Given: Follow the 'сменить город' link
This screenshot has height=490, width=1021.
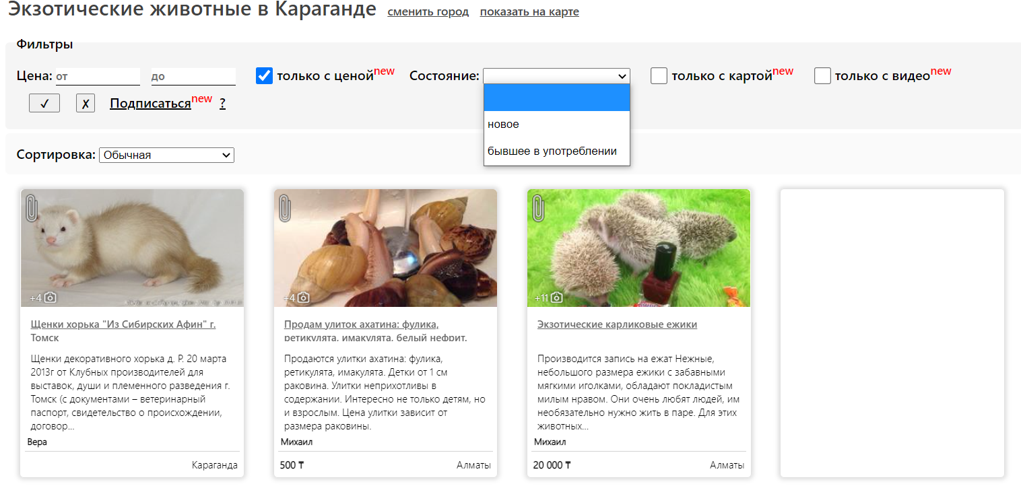Looking at the screenshot, I should click(428, 12).
